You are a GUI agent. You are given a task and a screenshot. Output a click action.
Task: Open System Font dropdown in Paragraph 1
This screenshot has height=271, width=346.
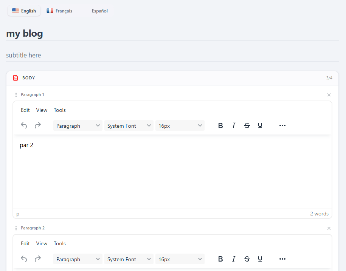(129, 126)
